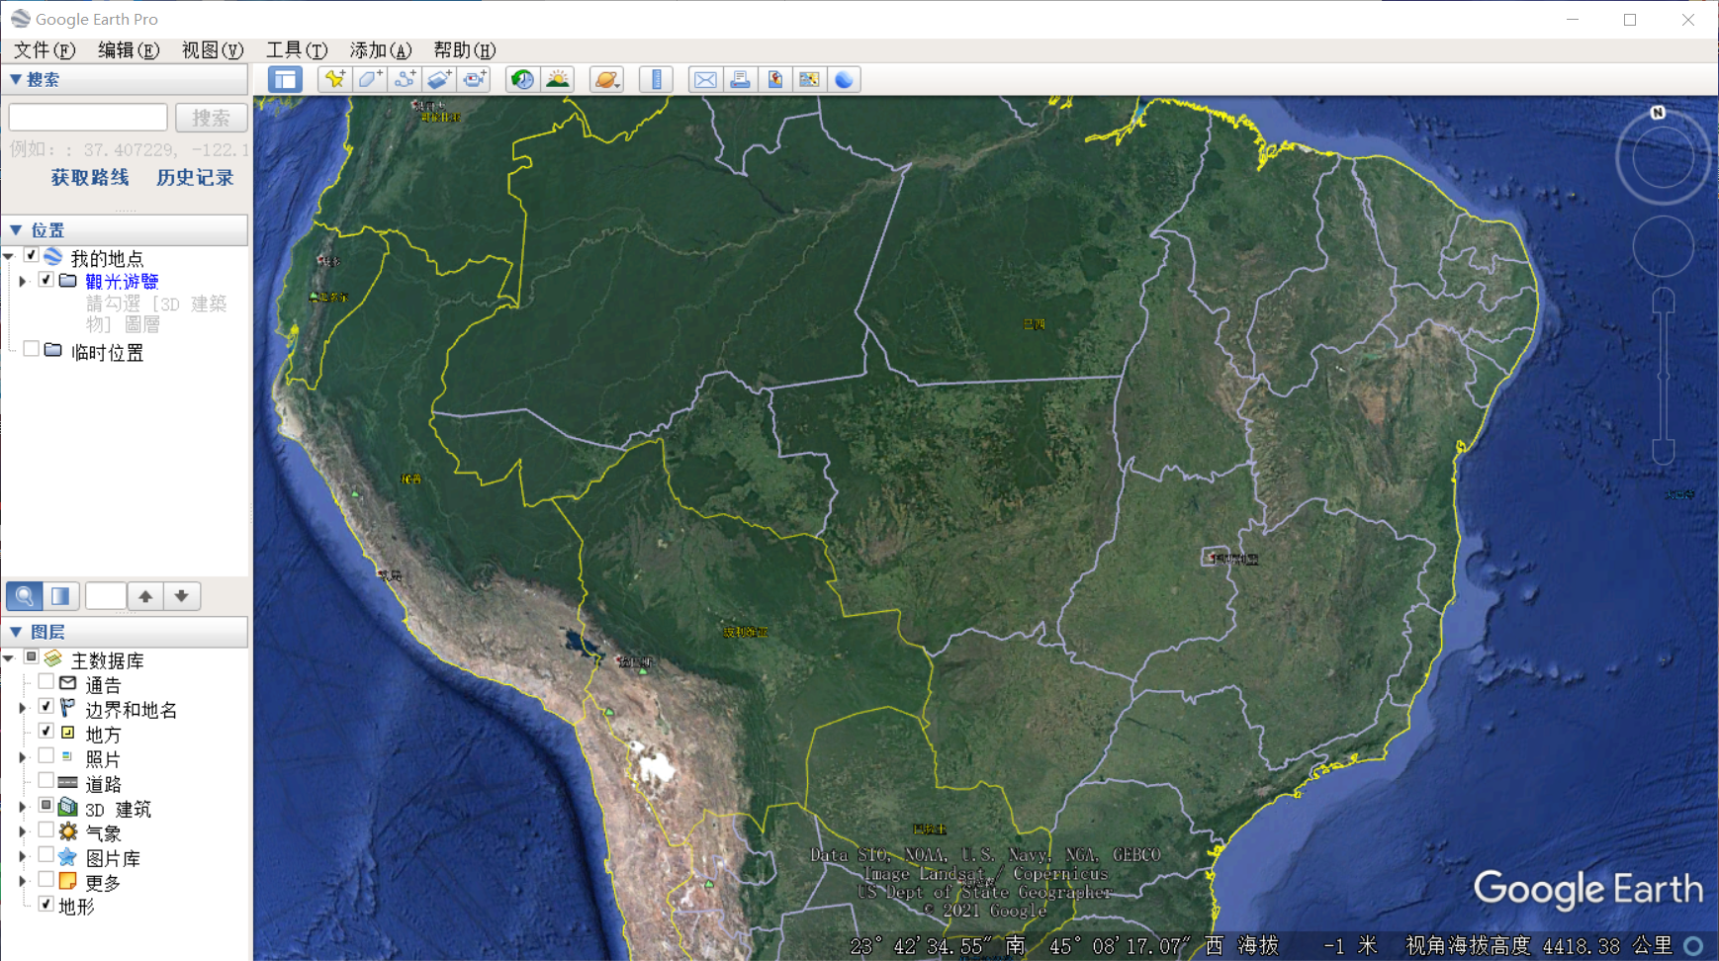Screen dimensions: 1719x961
Task: Zoom out using slider bottom end
Action: click(x=1664, y=454)
